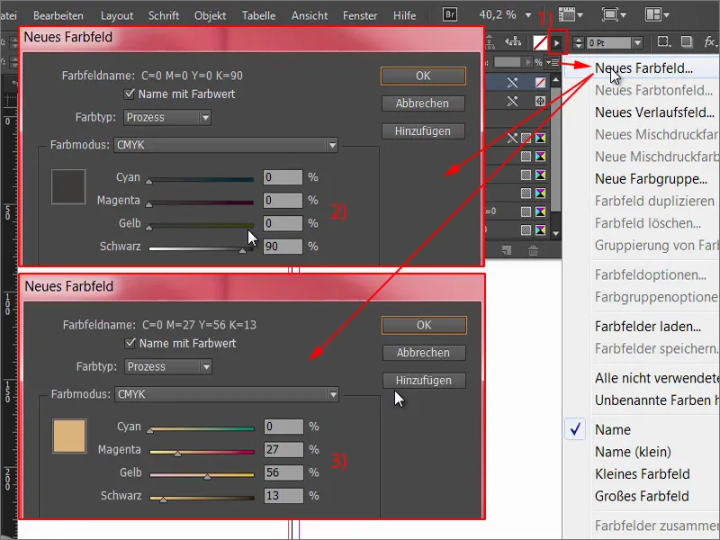Click the swatch list scrollbar down arrow
The image size is (720, 540).
click(555, 233)
